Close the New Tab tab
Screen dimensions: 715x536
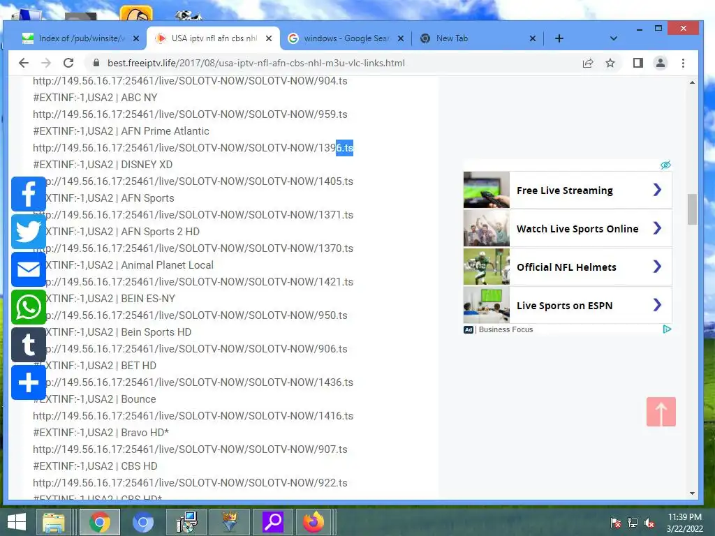click(x=533, y=38)
